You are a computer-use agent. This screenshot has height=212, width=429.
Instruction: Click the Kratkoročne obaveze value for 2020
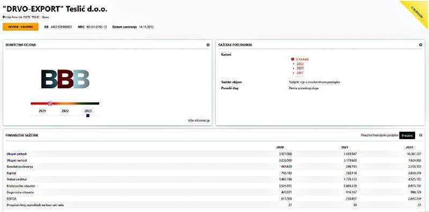285,186
